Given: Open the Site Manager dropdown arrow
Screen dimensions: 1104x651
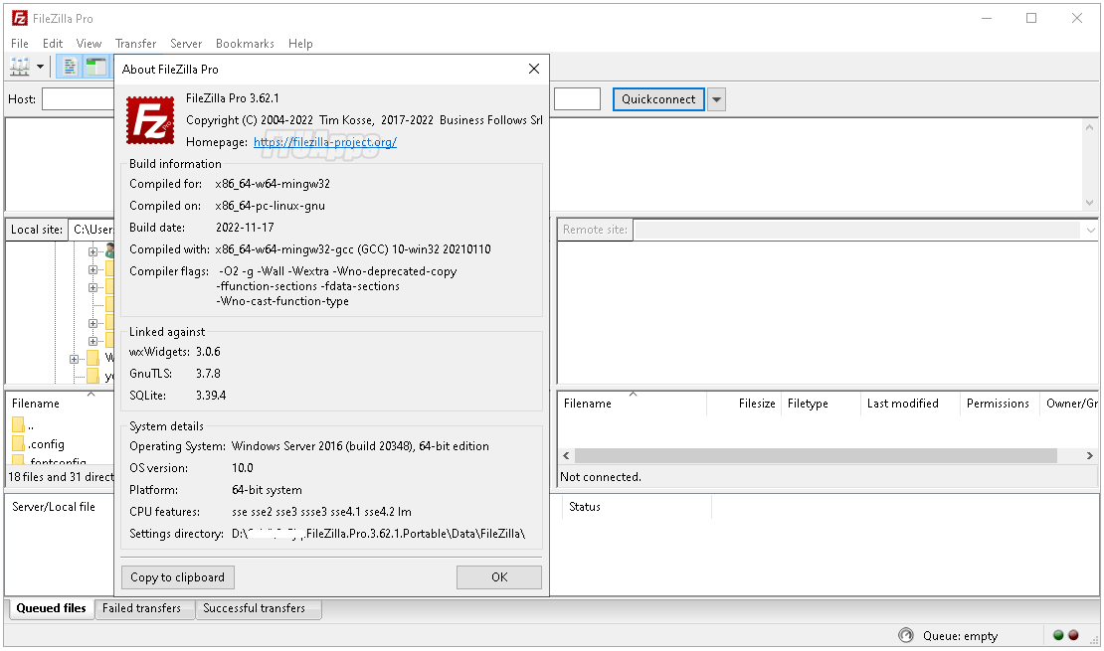Looking at the screenshot, I should click(41, 68).
